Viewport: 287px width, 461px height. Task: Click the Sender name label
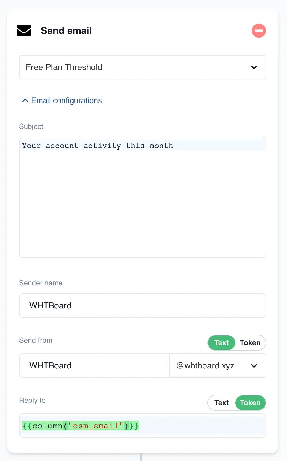(41, 283)
